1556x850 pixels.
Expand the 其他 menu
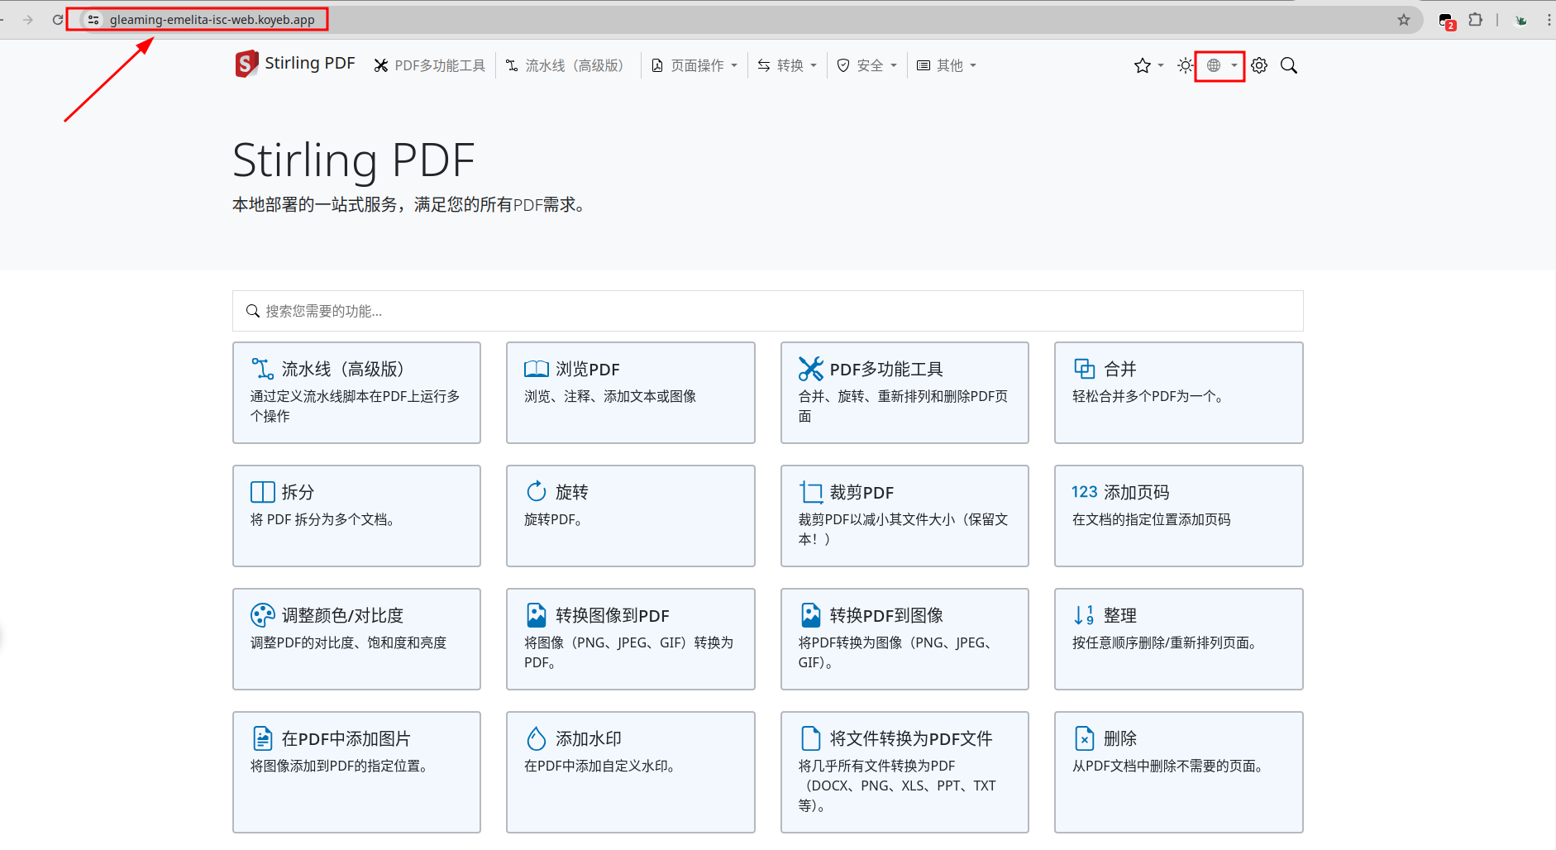[947, 65]
